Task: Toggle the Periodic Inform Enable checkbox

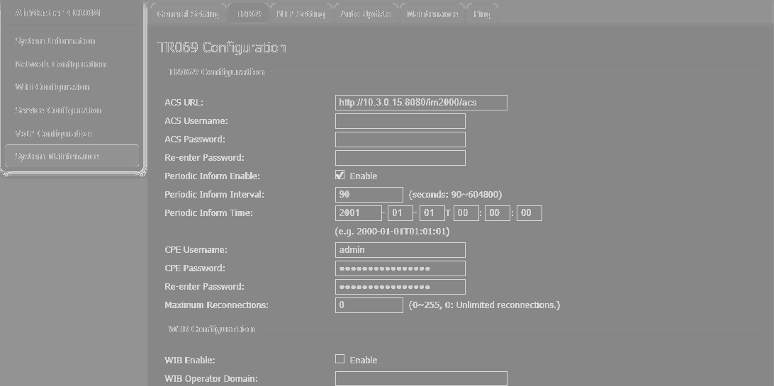Action: [340, 175]
